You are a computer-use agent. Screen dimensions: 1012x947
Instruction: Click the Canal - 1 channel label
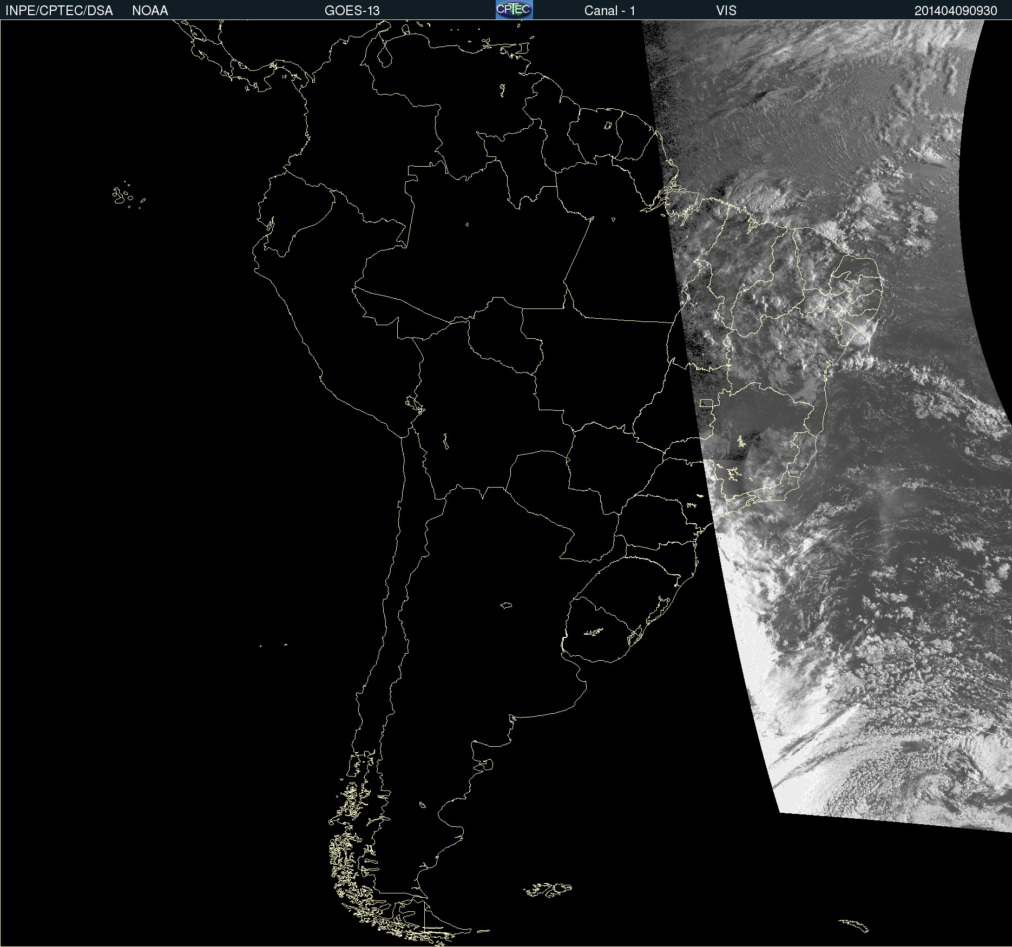click(610, 11)
